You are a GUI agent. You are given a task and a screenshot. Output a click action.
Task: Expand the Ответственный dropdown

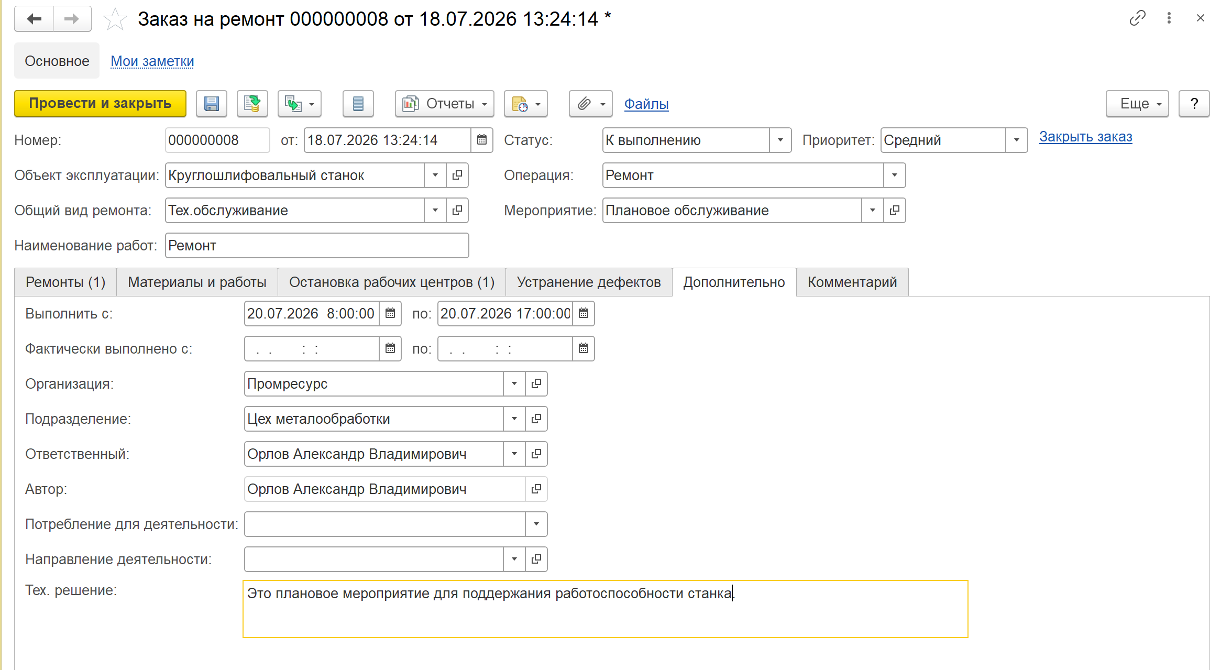pyautogui.click(x=514, y=454)
